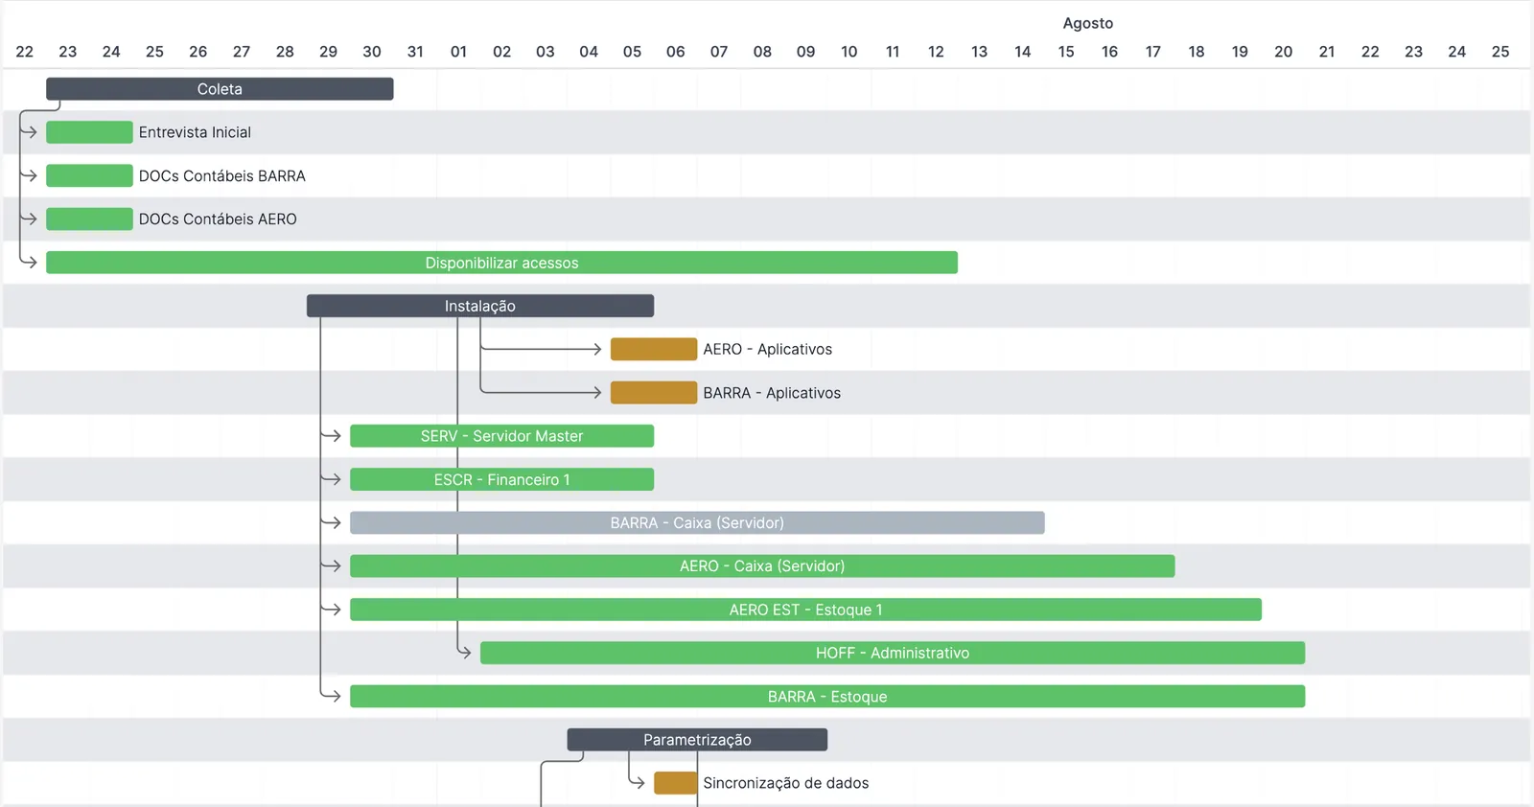Image resolution: width=1534 pixels, height=807 pixels.
Task: Click the dependency arrow before Entrevista Inicial
Action: (29, 132)
